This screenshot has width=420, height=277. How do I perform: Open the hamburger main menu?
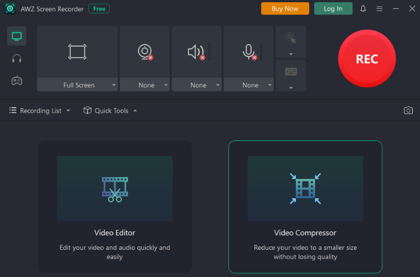(380, 9)
